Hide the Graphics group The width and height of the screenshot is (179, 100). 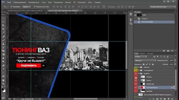pyautogui.click(x=136, y=73)
